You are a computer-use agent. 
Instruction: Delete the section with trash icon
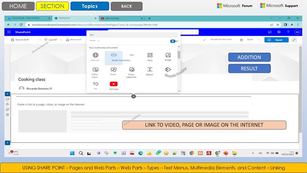tap(8, 115)
